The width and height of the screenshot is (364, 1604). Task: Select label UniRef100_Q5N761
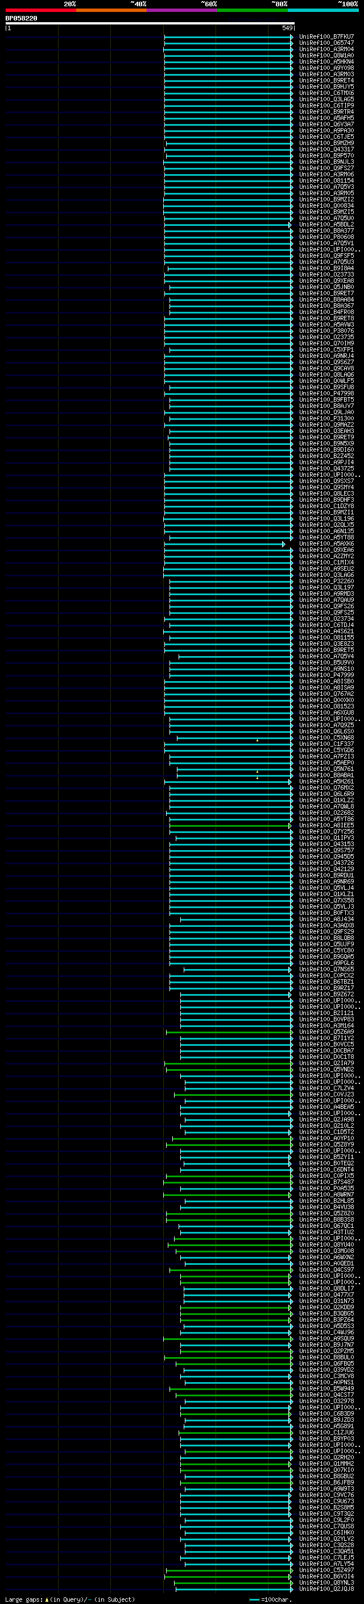coord(326,769)
